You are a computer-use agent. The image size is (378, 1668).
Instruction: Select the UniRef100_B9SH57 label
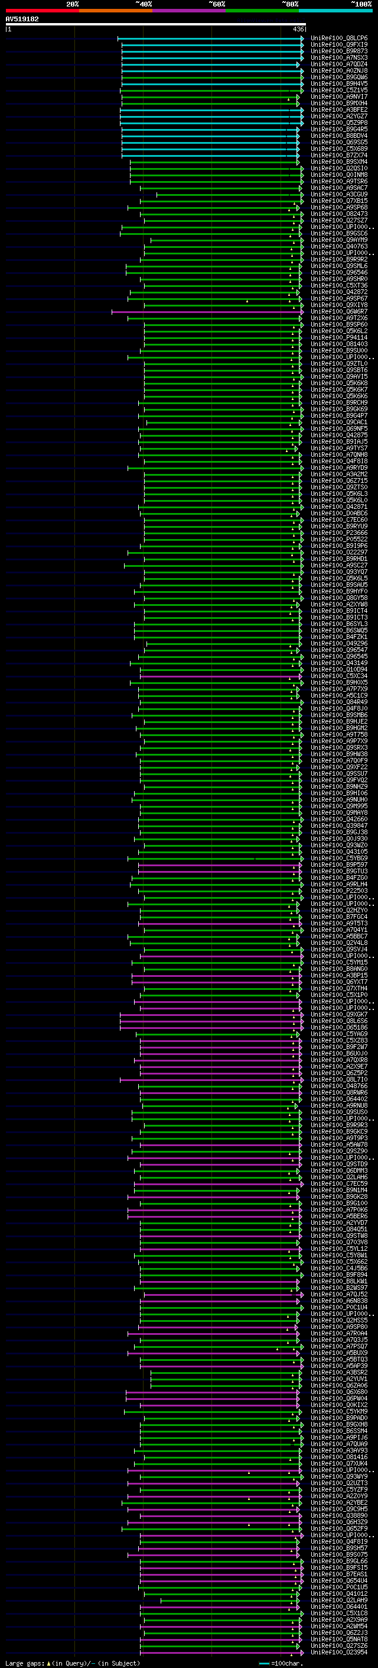click(x=339, y=1548)
